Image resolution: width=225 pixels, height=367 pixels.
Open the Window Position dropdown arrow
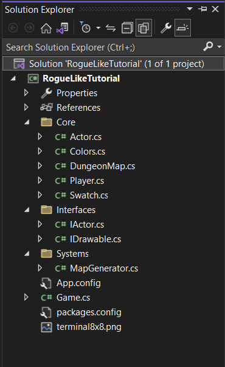190,9
